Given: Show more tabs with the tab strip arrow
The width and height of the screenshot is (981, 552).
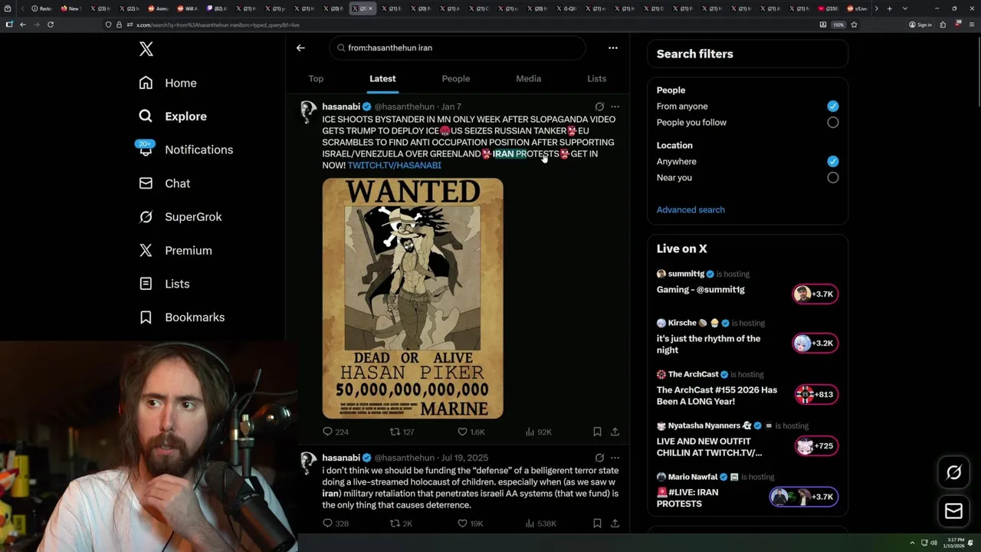Looking at the screenshot, I should [x=876, y=8].
